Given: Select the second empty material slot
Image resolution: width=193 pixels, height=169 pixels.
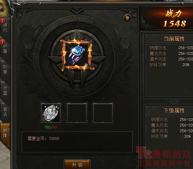Looking at the screenshot, I should click(x=77, y=113).
